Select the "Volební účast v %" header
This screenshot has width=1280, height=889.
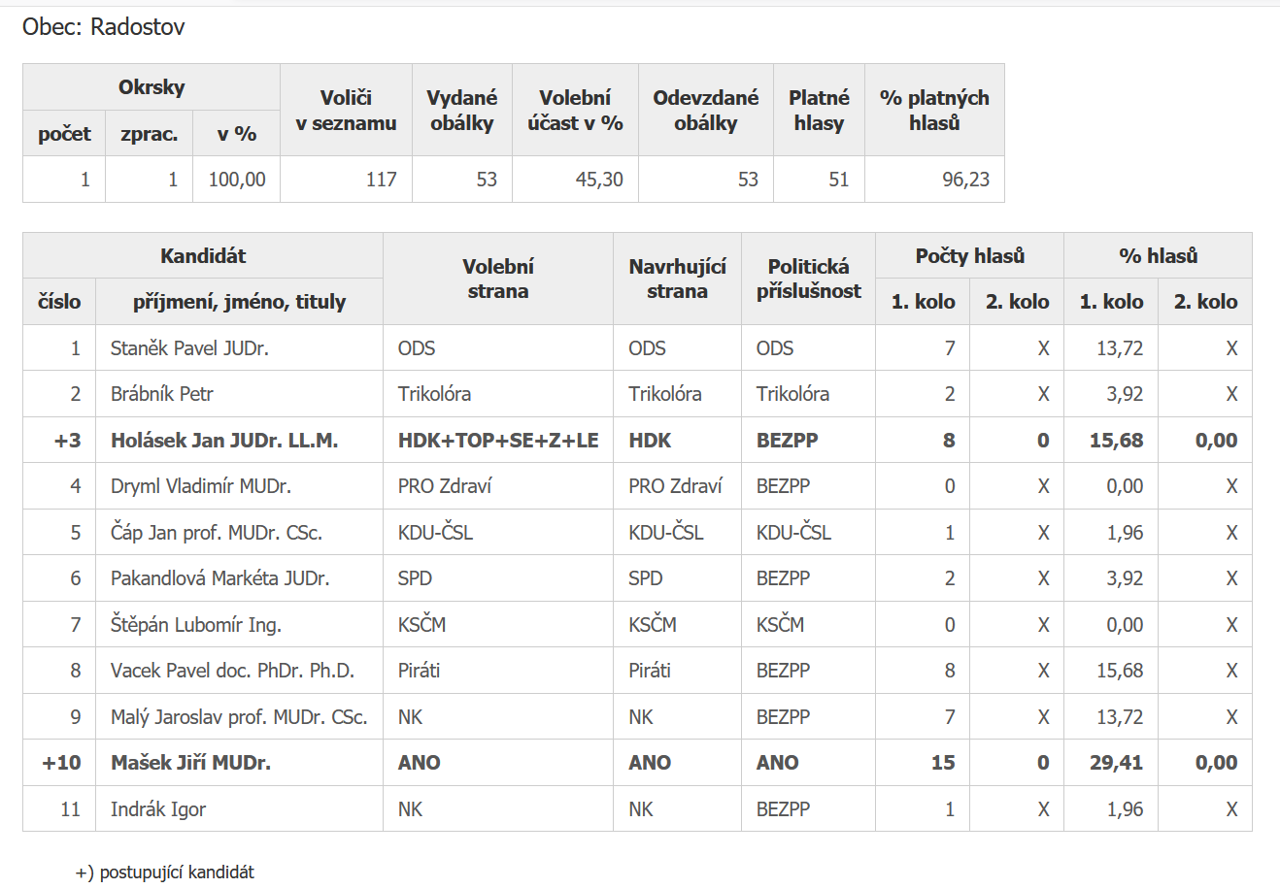click(x=575, y=110)
